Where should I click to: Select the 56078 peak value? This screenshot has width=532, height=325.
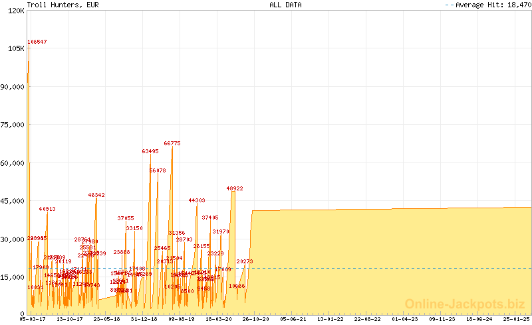(x=158, y=170)
